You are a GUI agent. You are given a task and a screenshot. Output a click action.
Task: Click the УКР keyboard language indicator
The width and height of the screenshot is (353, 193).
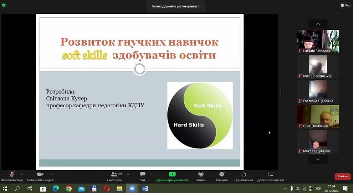[318, 189]
